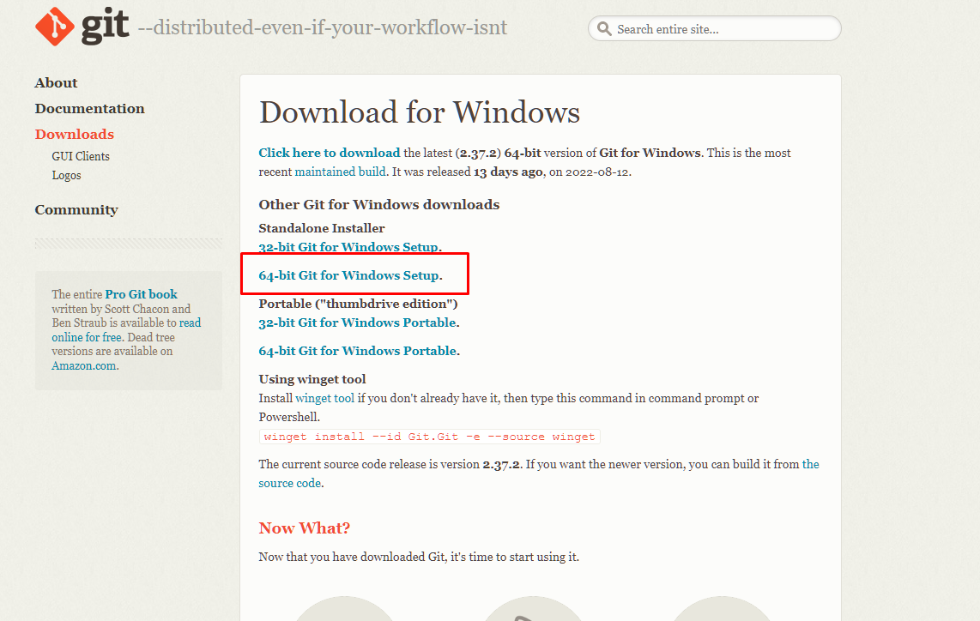Download 32-bit Git for Windows Setup
Screen dimensions: 980x621
[x=348, y=247]
